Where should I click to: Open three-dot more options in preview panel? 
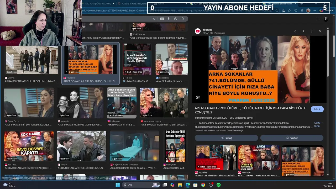pyautogui.click(x=312, y=31)
